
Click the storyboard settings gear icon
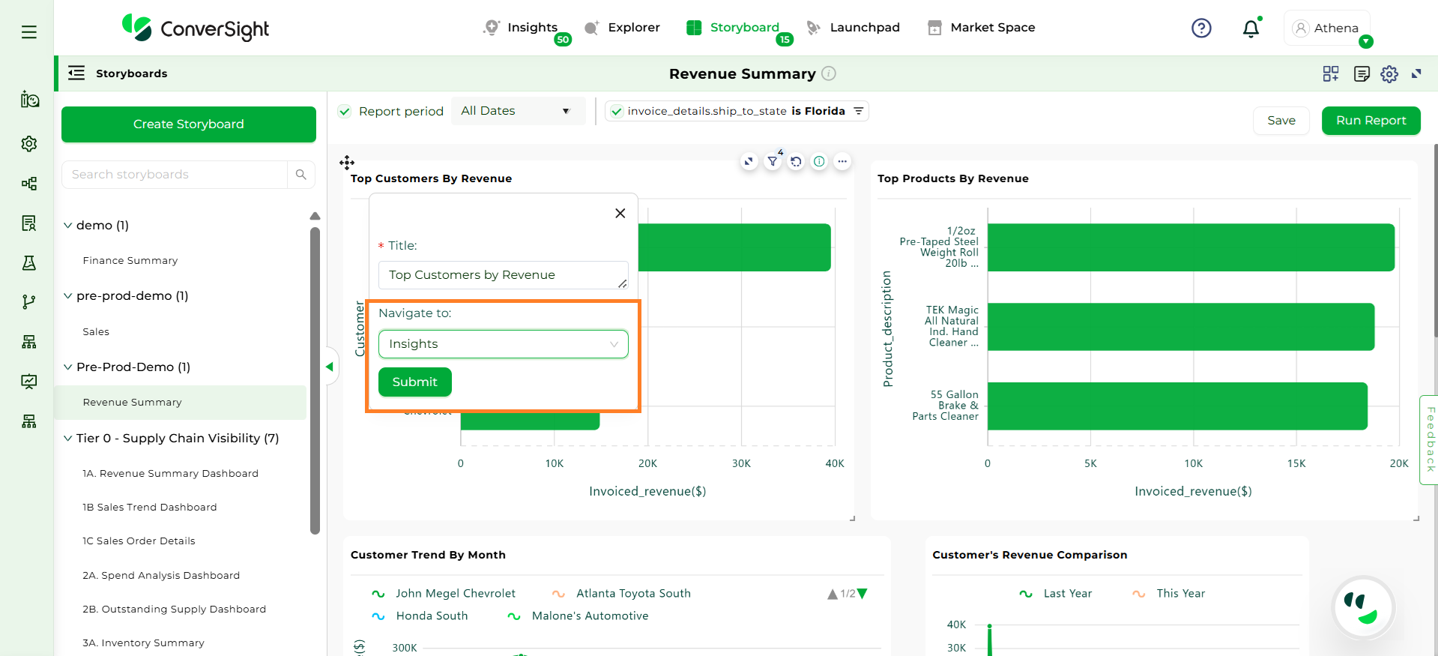(x=1389, y=74)
